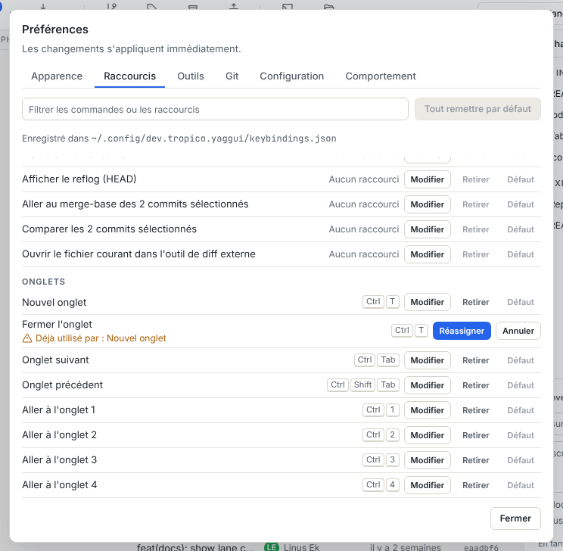Image resolution: width=563 pixels, height=551 pixels.
Task: Remove shortcut for Aller à l'onglet 4
Action: 476,485
